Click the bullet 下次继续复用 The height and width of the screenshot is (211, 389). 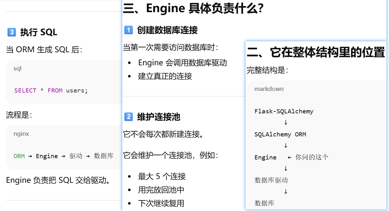pos(161,203)
